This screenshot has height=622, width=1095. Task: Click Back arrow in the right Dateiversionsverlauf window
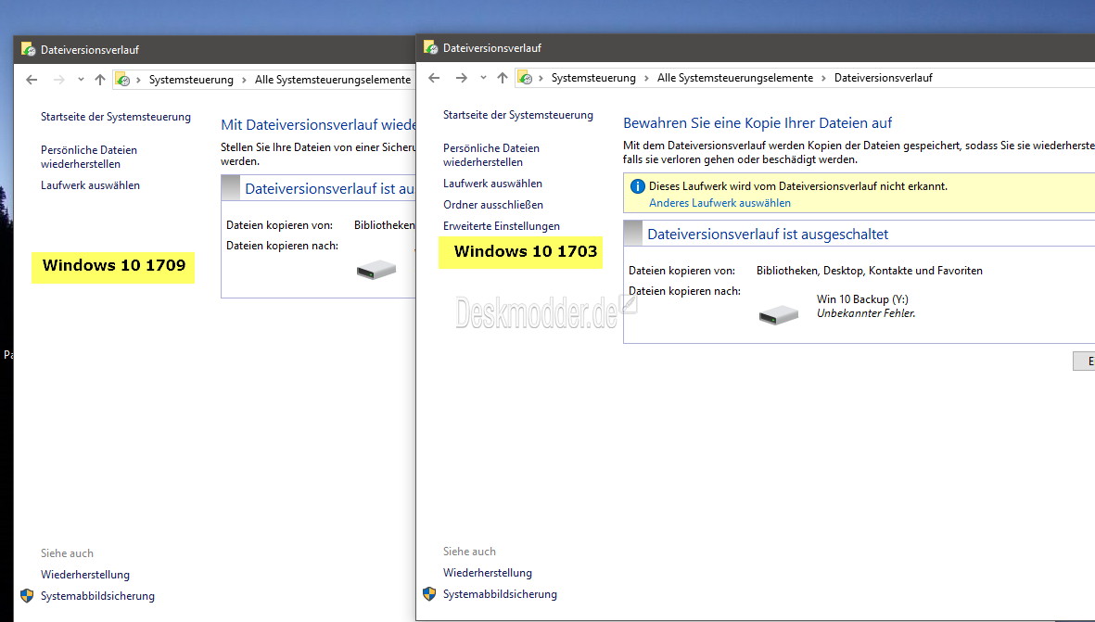tap(434, 78)
